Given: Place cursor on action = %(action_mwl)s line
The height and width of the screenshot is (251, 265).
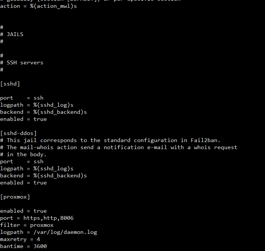Looking at the screenshot, I should [38, 6].
